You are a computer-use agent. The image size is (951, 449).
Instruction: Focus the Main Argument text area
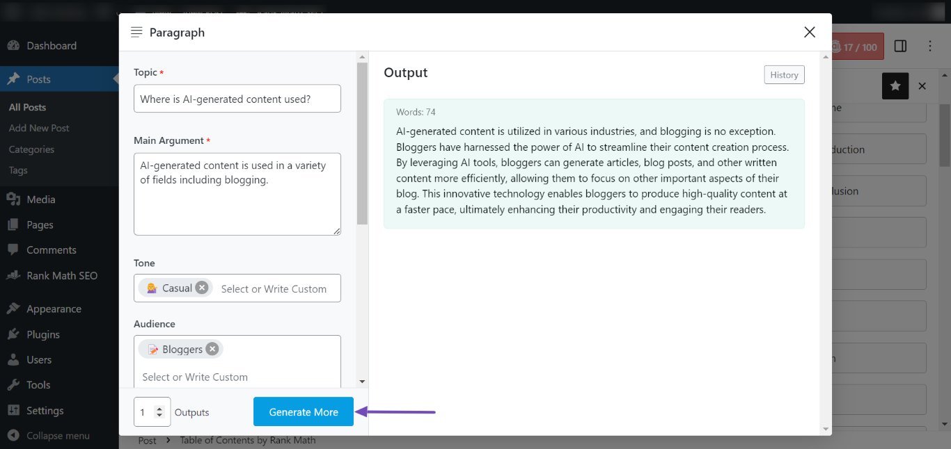(237, 194)
